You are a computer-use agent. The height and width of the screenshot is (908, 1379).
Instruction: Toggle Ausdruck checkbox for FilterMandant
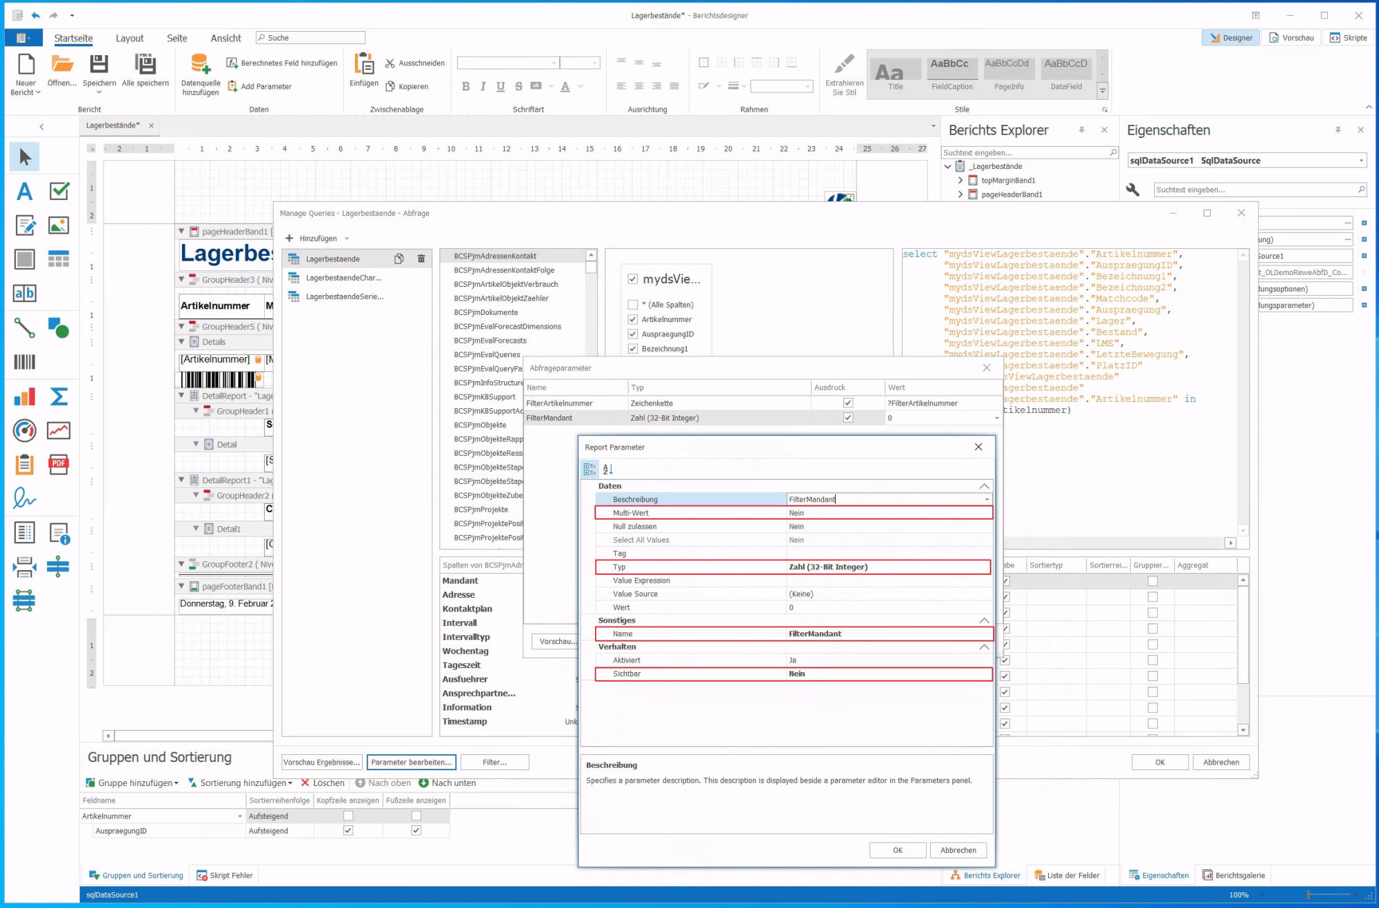pyautogui.click(x=847, y=418)
